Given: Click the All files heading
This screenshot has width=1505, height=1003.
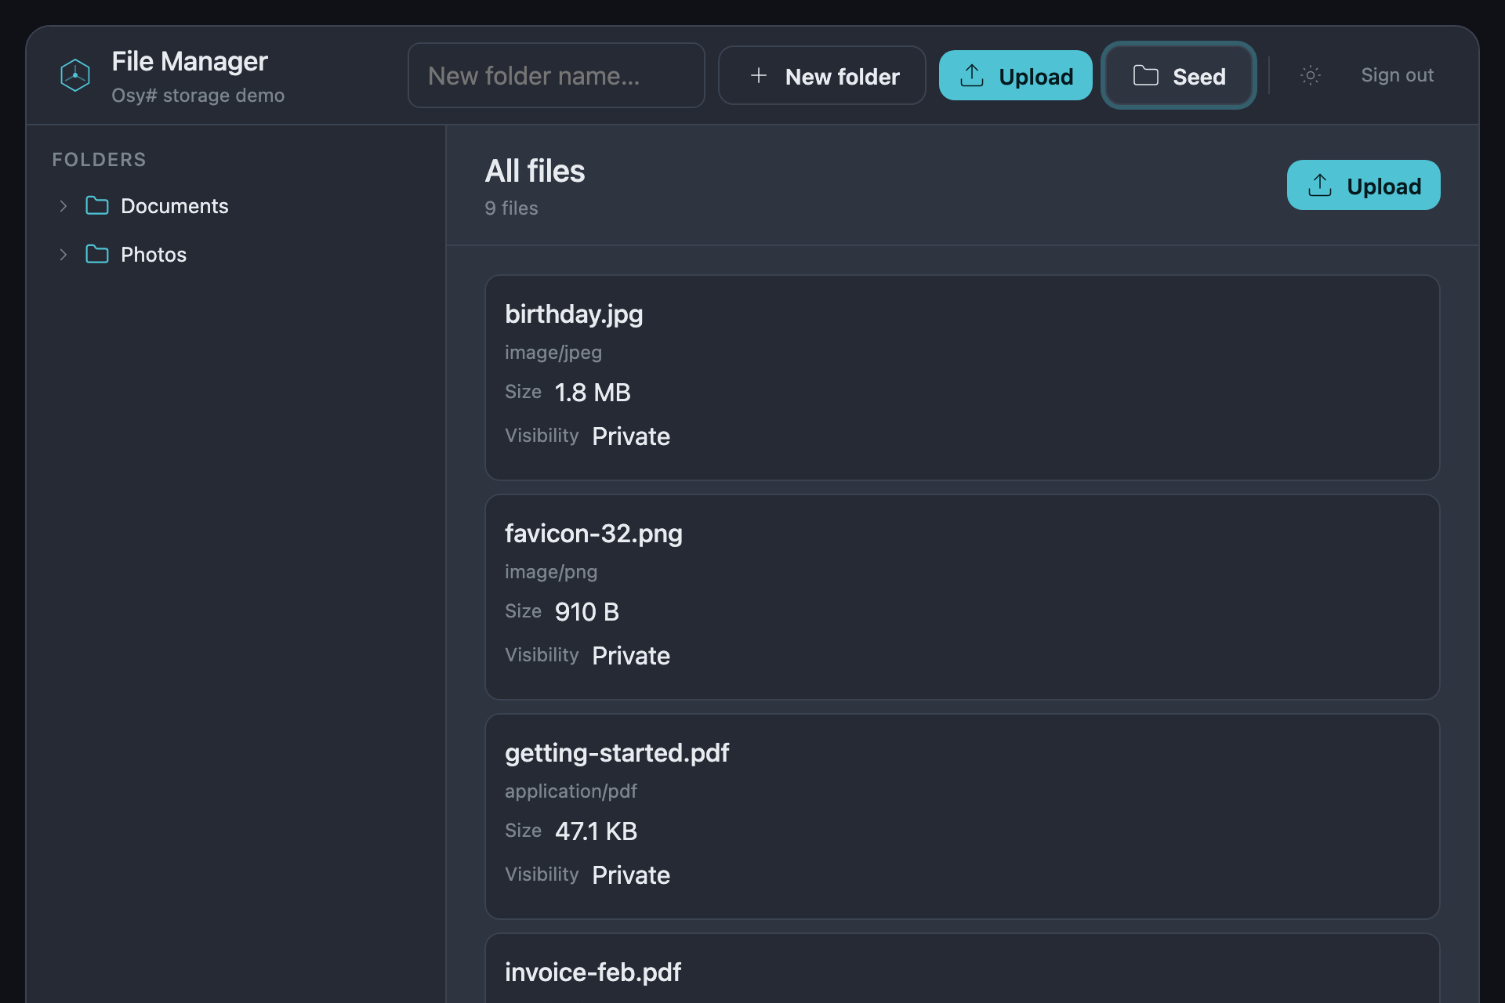Looking at the screenshot, I should pyautogui.click(x=535, y=171).
